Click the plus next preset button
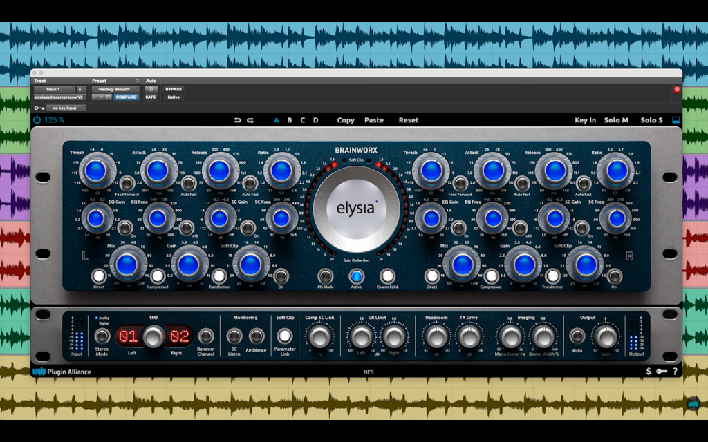The width and height of the screenshot is (708, 442). (x=102, y=97)
